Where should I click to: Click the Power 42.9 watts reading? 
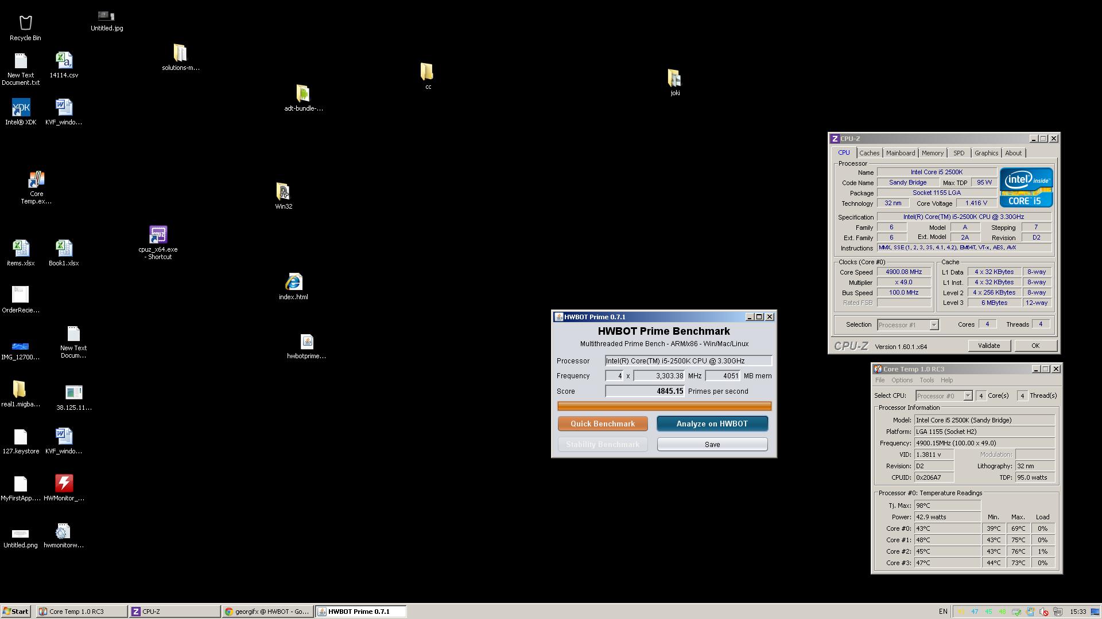click(947, 517)
